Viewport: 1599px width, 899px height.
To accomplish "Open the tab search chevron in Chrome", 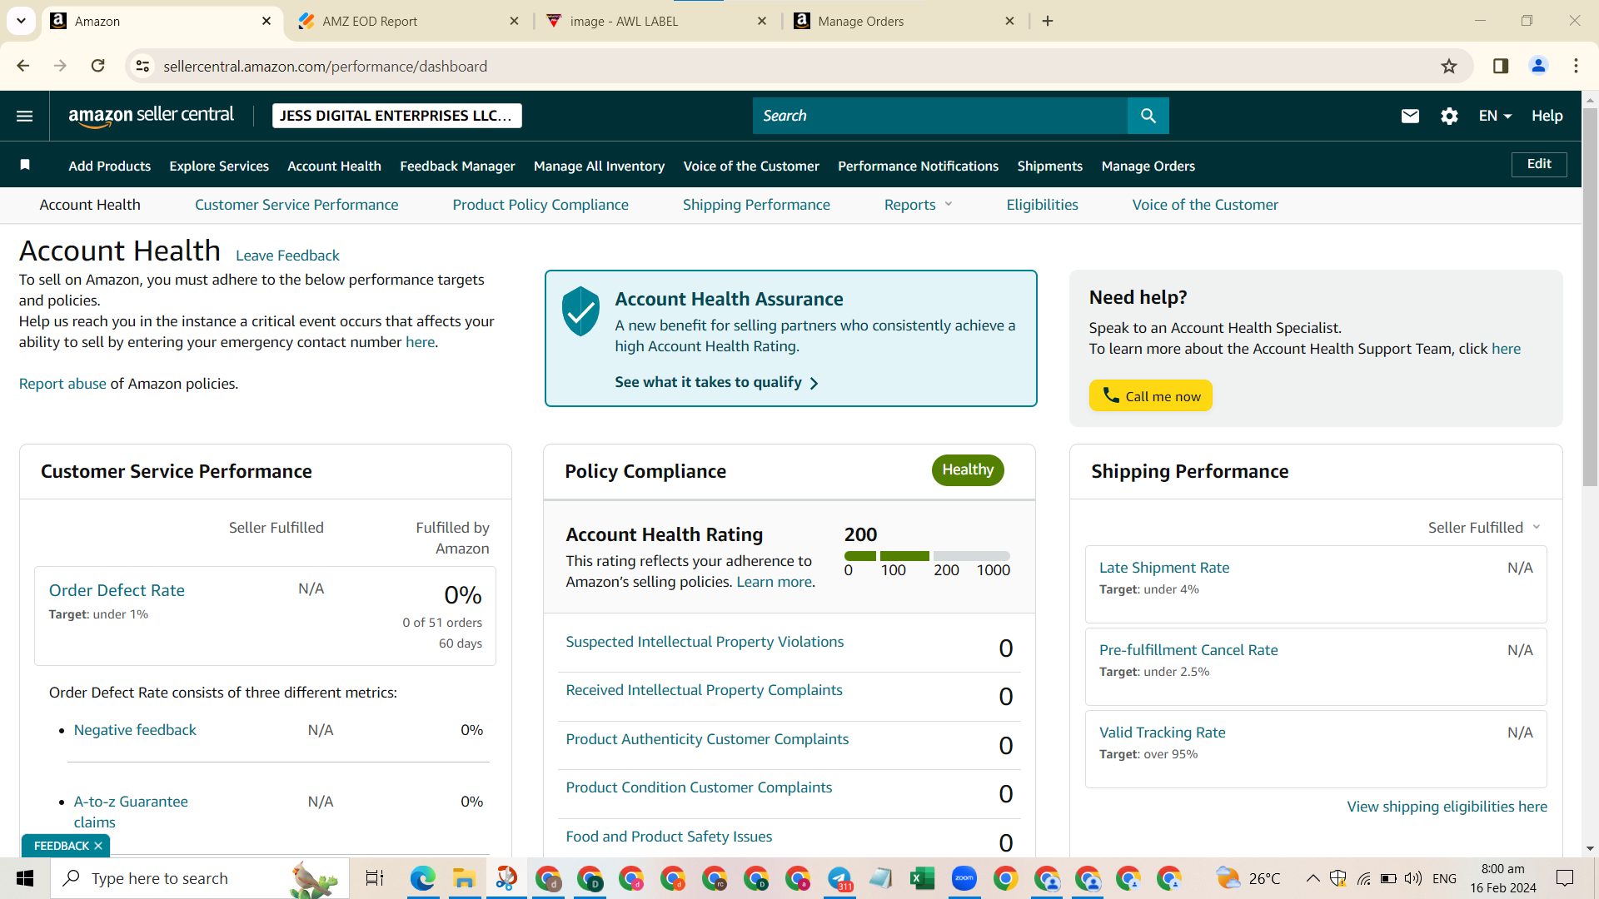I will (21, 21).
